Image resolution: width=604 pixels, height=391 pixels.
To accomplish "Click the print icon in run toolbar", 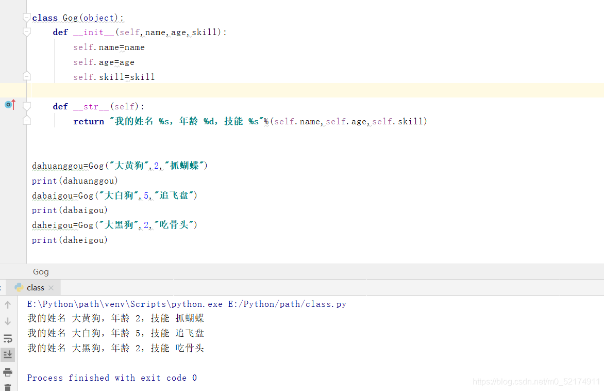I will click(8, 372).
